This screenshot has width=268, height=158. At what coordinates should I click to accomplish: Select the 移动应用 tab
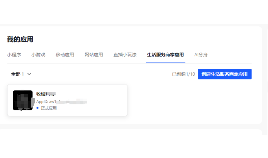[65, 55]
